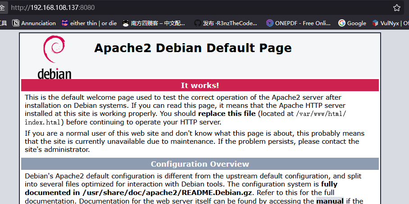
Task: Open the 'either thin | or die' bookmark
Action: [x=89, y=23]
